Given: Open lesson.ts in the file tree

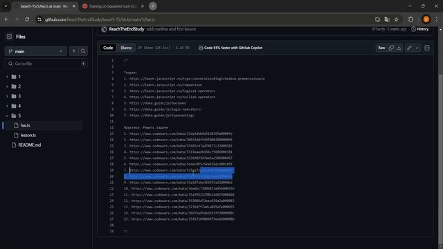Looking at the screenshot, I should click(x=28, y=136).
